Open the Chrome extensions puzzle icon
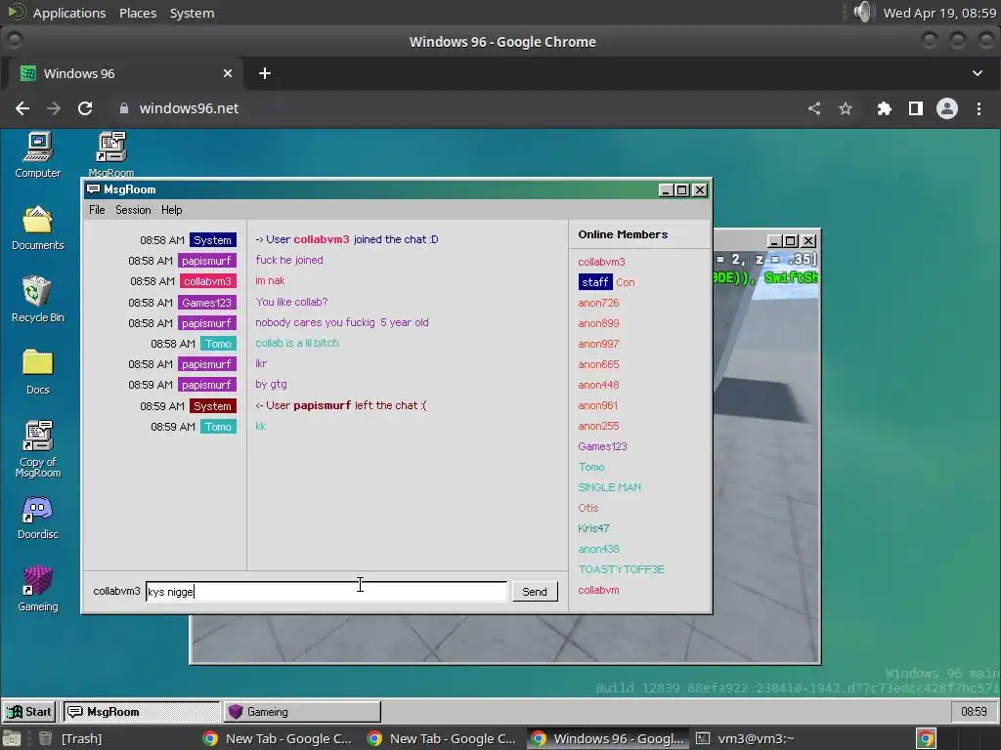This screenshot has height=750, width=1001. [884, 108]
